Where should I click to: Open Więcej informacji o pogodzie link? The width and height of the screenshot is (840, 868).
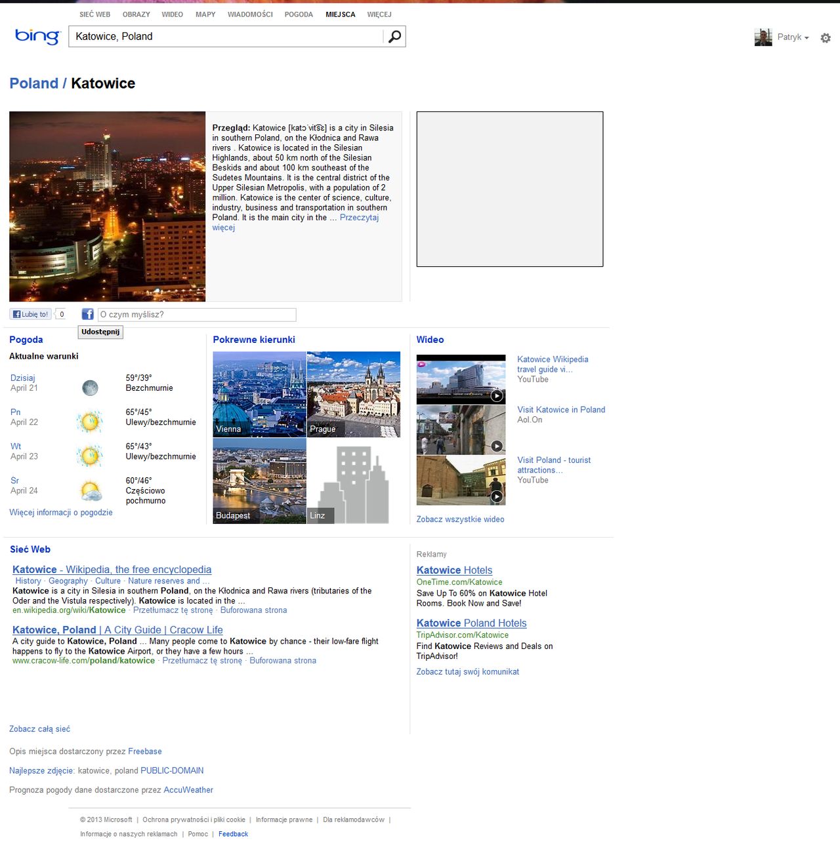(61, 513)
